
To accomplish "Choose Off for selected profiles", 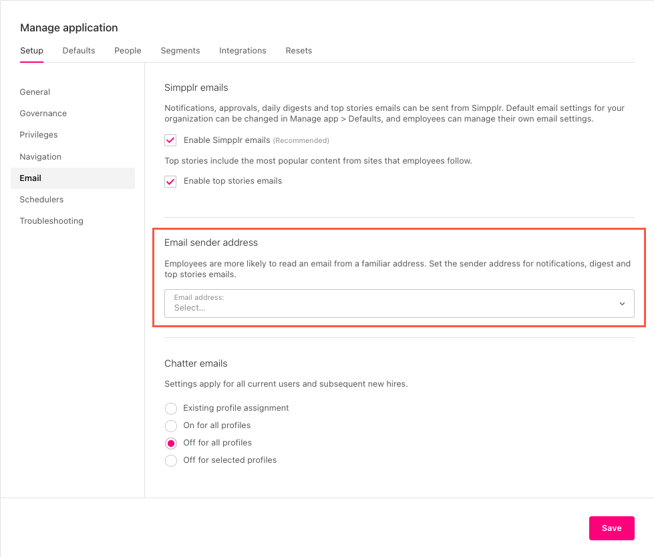I will click(x=170, y=460).
